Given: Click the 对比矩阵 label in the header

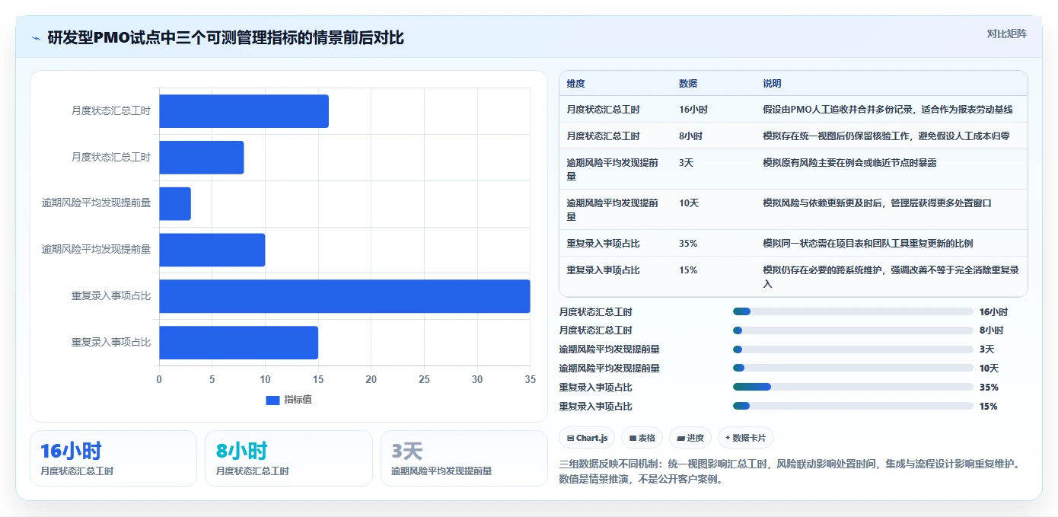Looking at the screenshot, I should (x=1006, y=34).
